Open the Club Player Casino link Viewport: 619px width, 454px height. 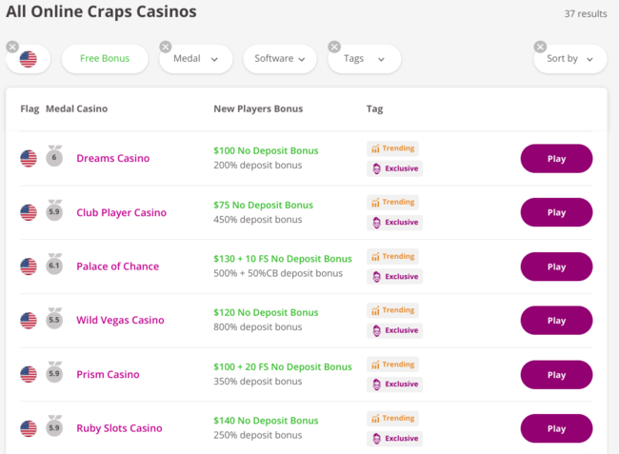[x=121, y=212]
